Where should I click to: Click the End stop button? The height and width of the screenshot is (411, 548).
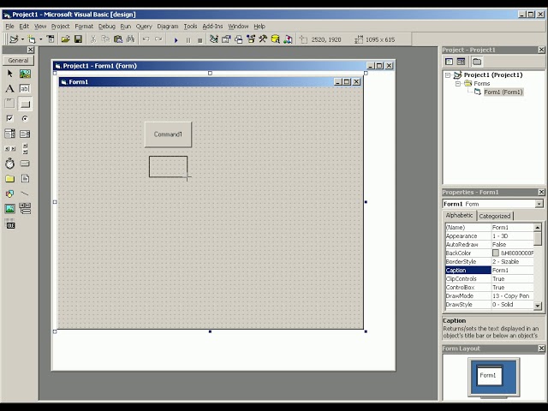coord(200,40)
